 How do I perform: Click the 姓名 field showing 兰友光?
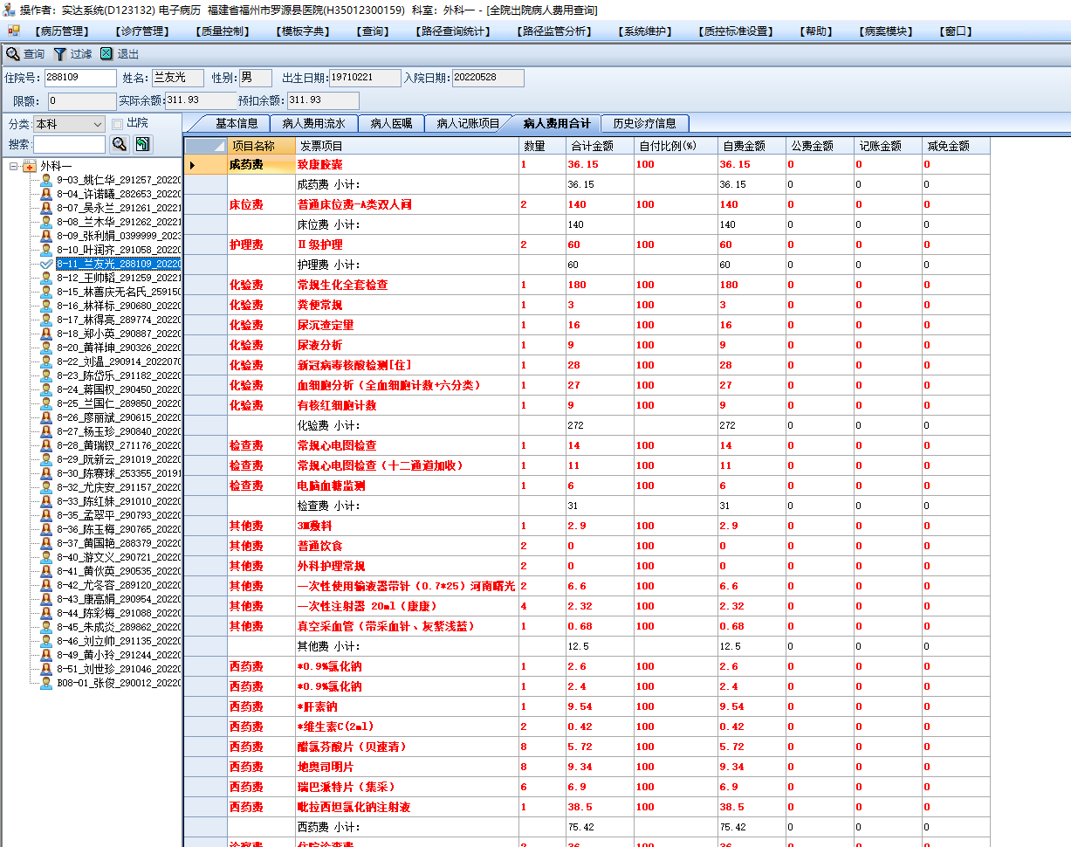click(177, 78)
